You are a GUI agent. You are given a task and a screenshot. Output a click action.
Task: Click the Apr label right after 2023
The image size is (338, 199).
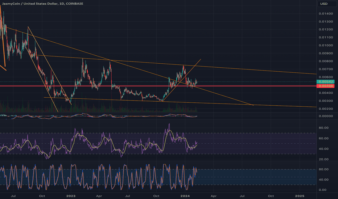point(99,196)
